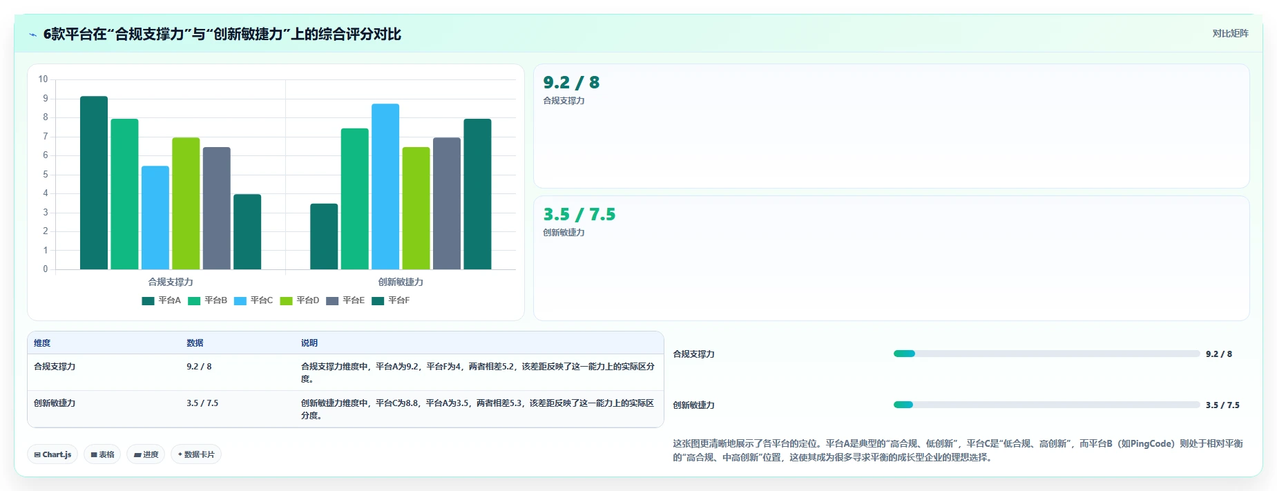Click 平台E gray bar in 创新敏捷力 group
Viewport: 1277px width, 491px height.
tap(447, 203)
